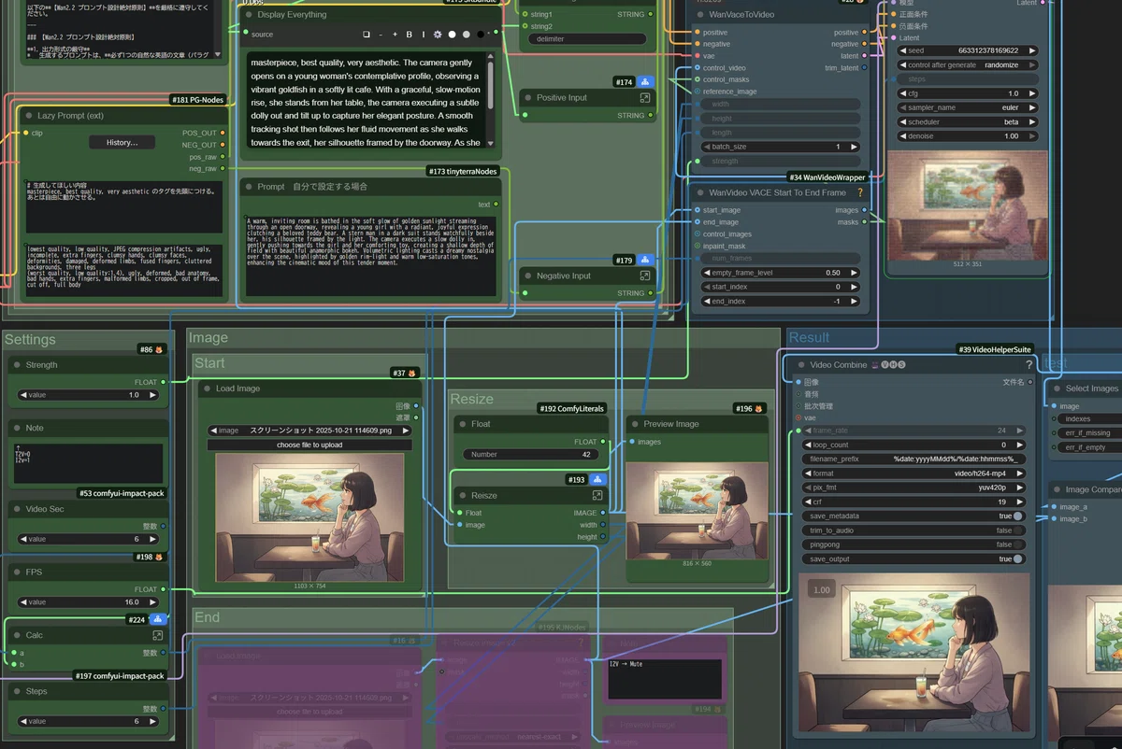Increase Strength value with right arrow
This screenshot has width=1122, height=749.
pos(152,395)
